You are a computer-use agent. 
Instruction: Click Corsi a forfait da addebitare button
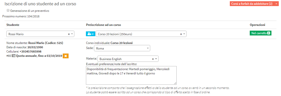pos(252,4)
